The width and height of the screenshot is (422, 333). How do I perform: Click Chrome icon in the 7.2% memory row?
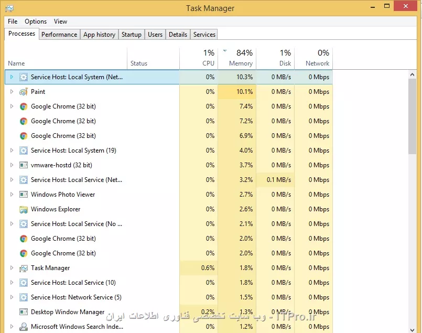24,121
